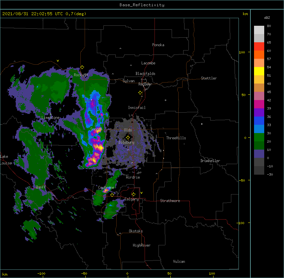Click the Ponoka city label
The image size is (284, 278).
pos(158,45)
